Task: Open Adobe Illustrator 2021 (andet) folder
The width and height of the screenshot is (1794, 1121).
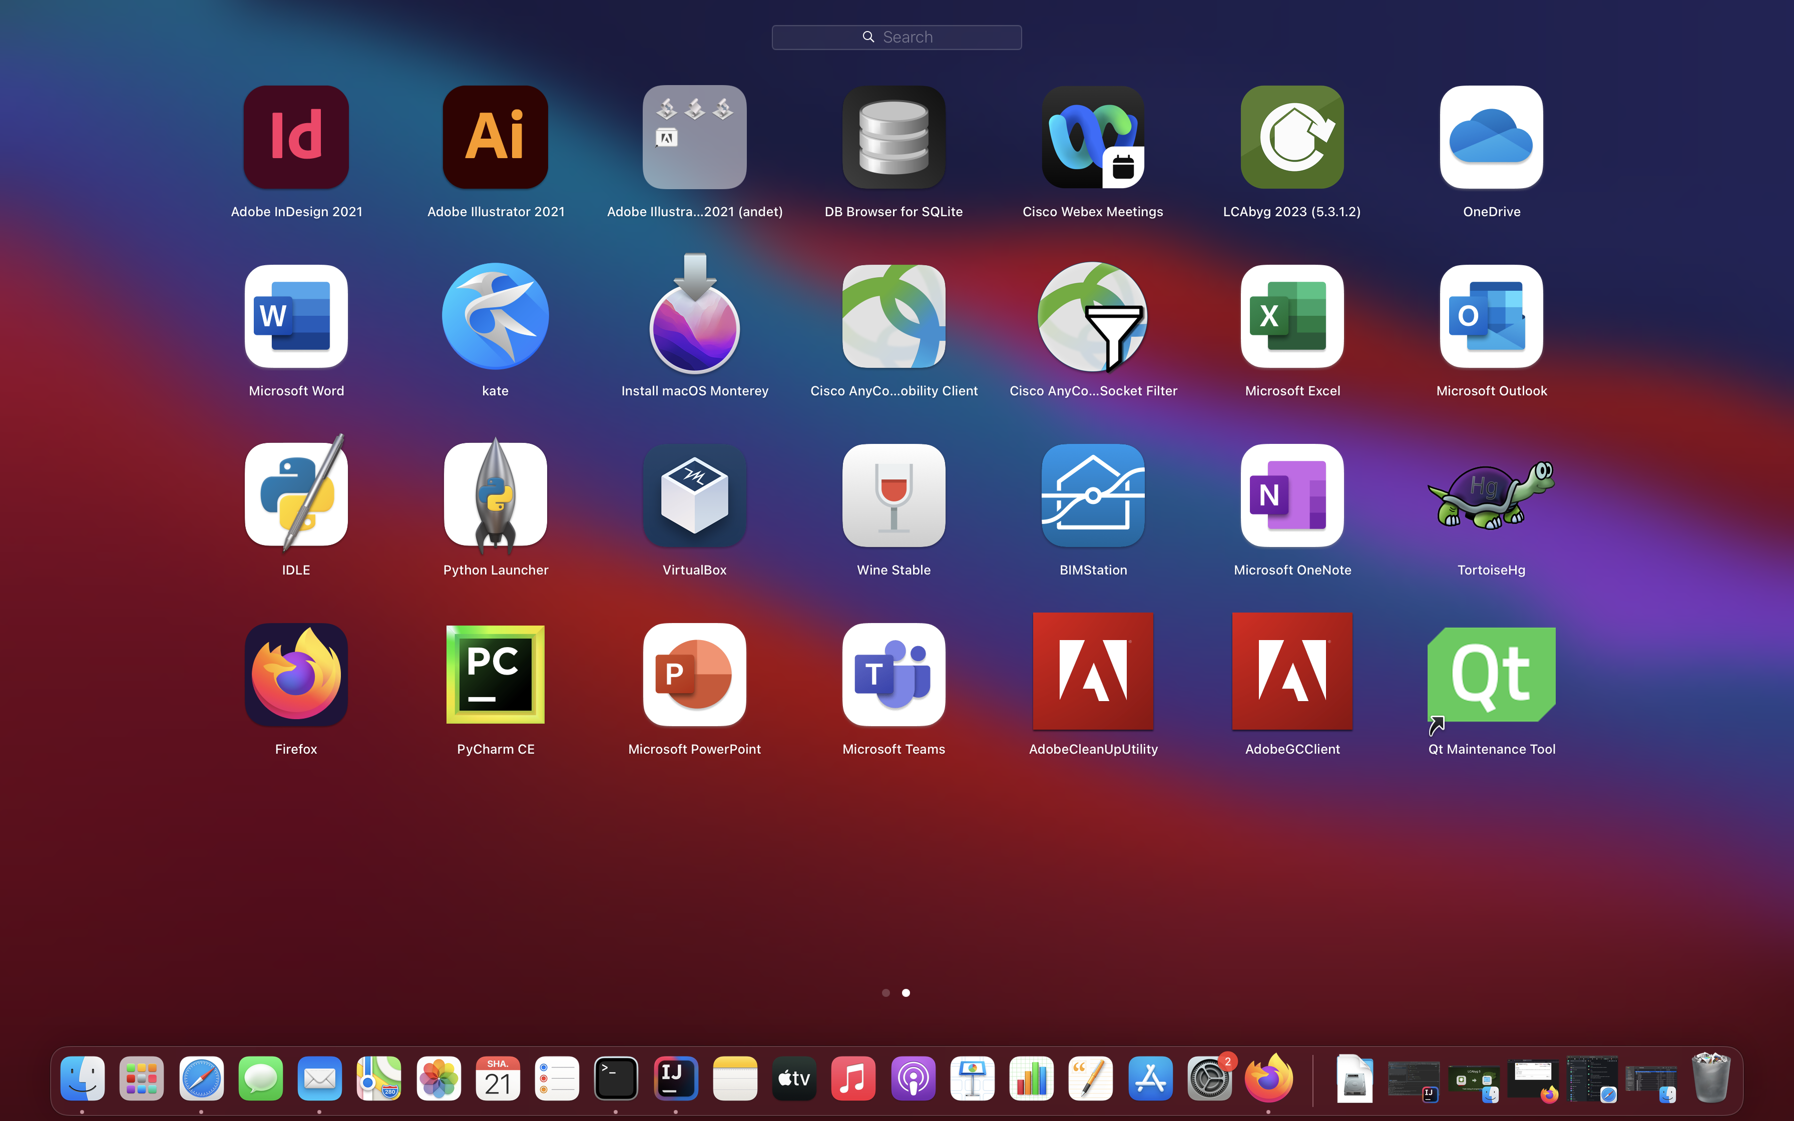Action: pyautogui.click(x=694, y=137)
